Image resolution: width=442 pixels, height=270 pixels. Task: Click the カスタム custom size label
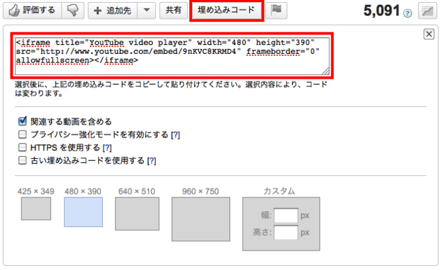279,191
